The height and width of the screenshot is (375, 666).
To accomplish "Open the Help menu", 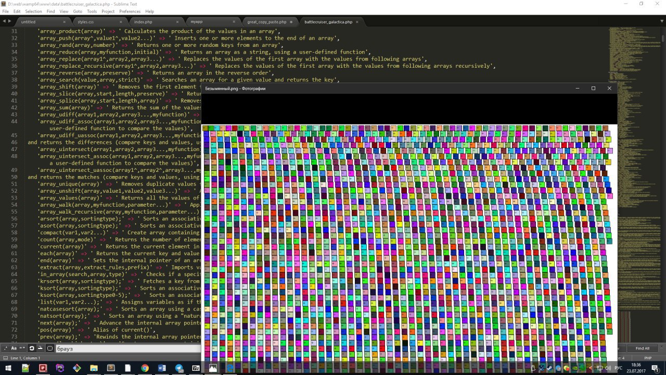I will 149,11.
